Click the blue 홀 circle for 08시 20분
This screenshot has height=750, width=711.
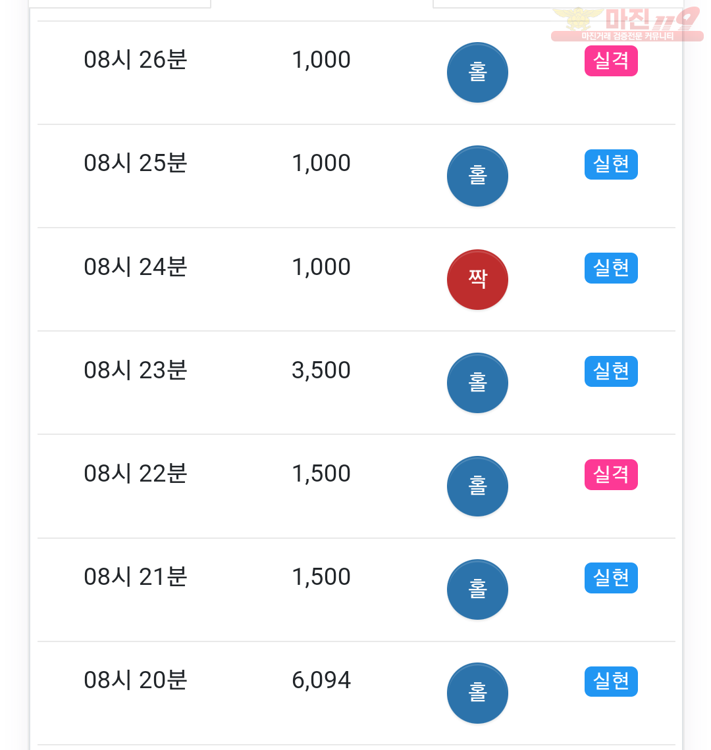pos(477,693)
